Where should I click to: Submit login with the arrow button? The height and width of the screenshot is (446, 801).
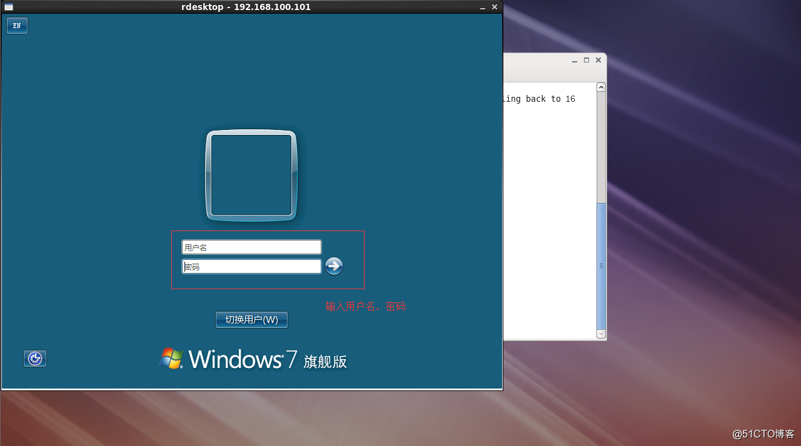point(334,266)
